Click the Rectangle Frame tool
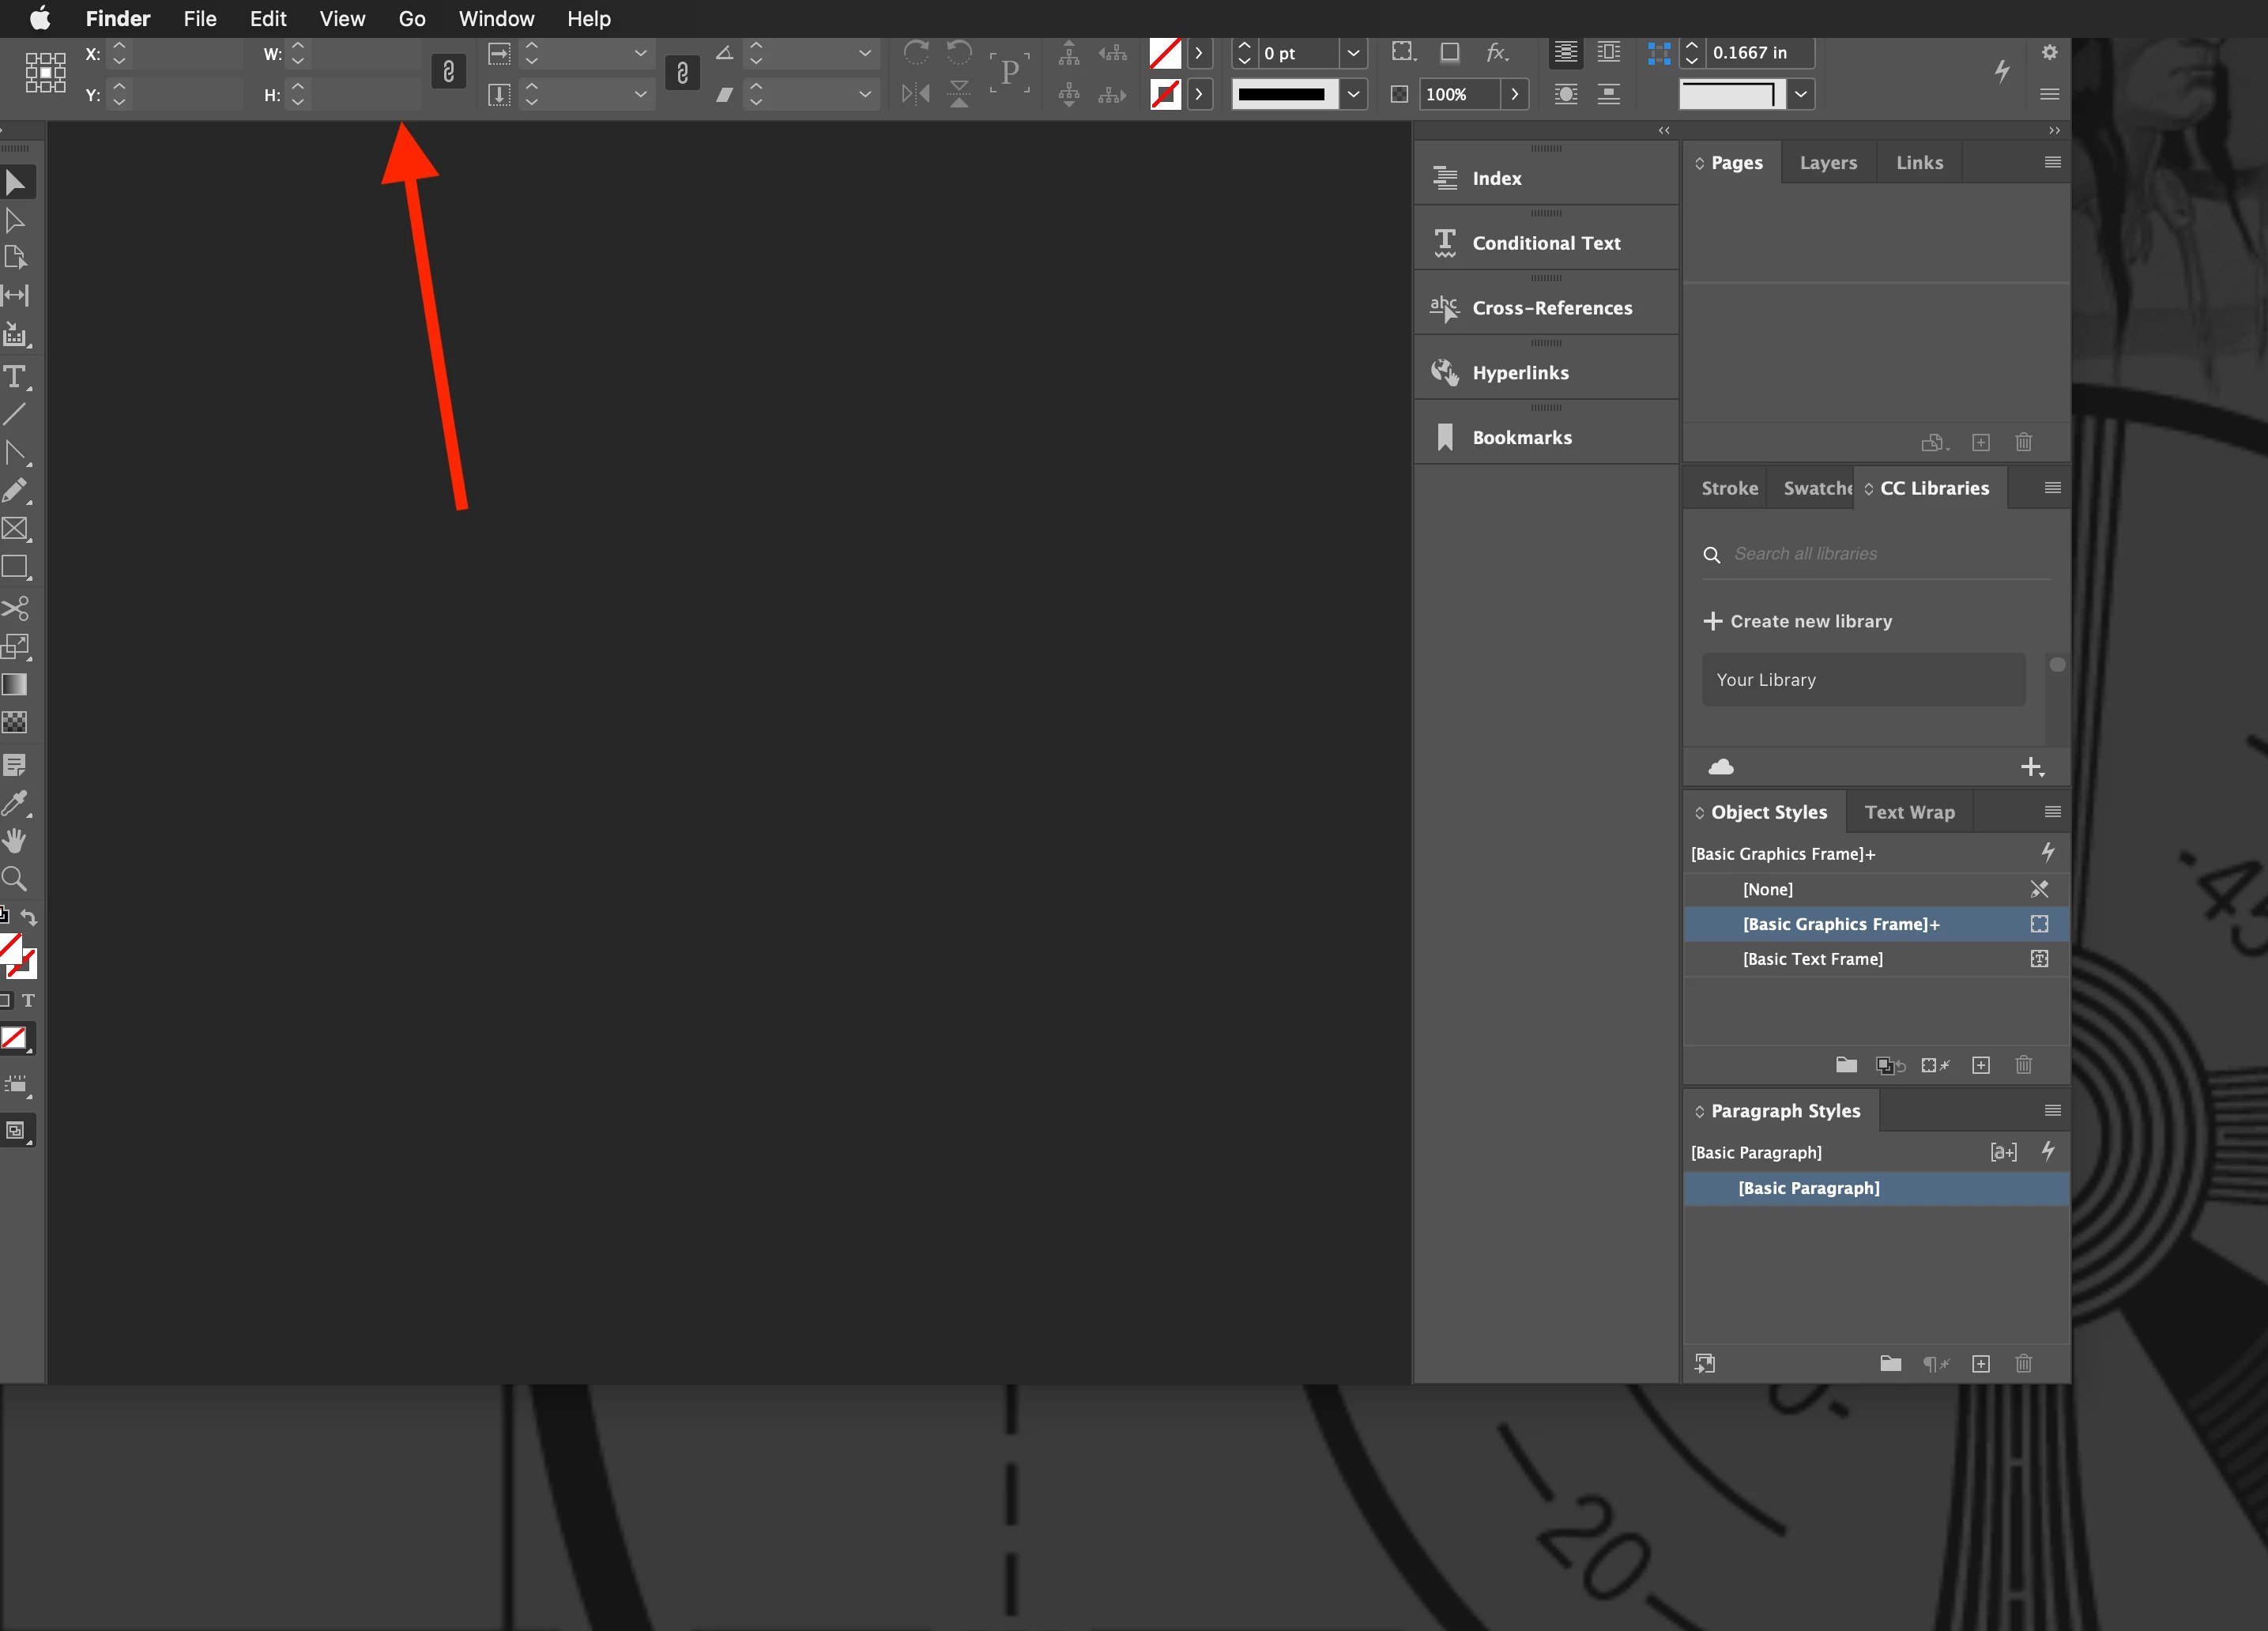 pos(15,528)
